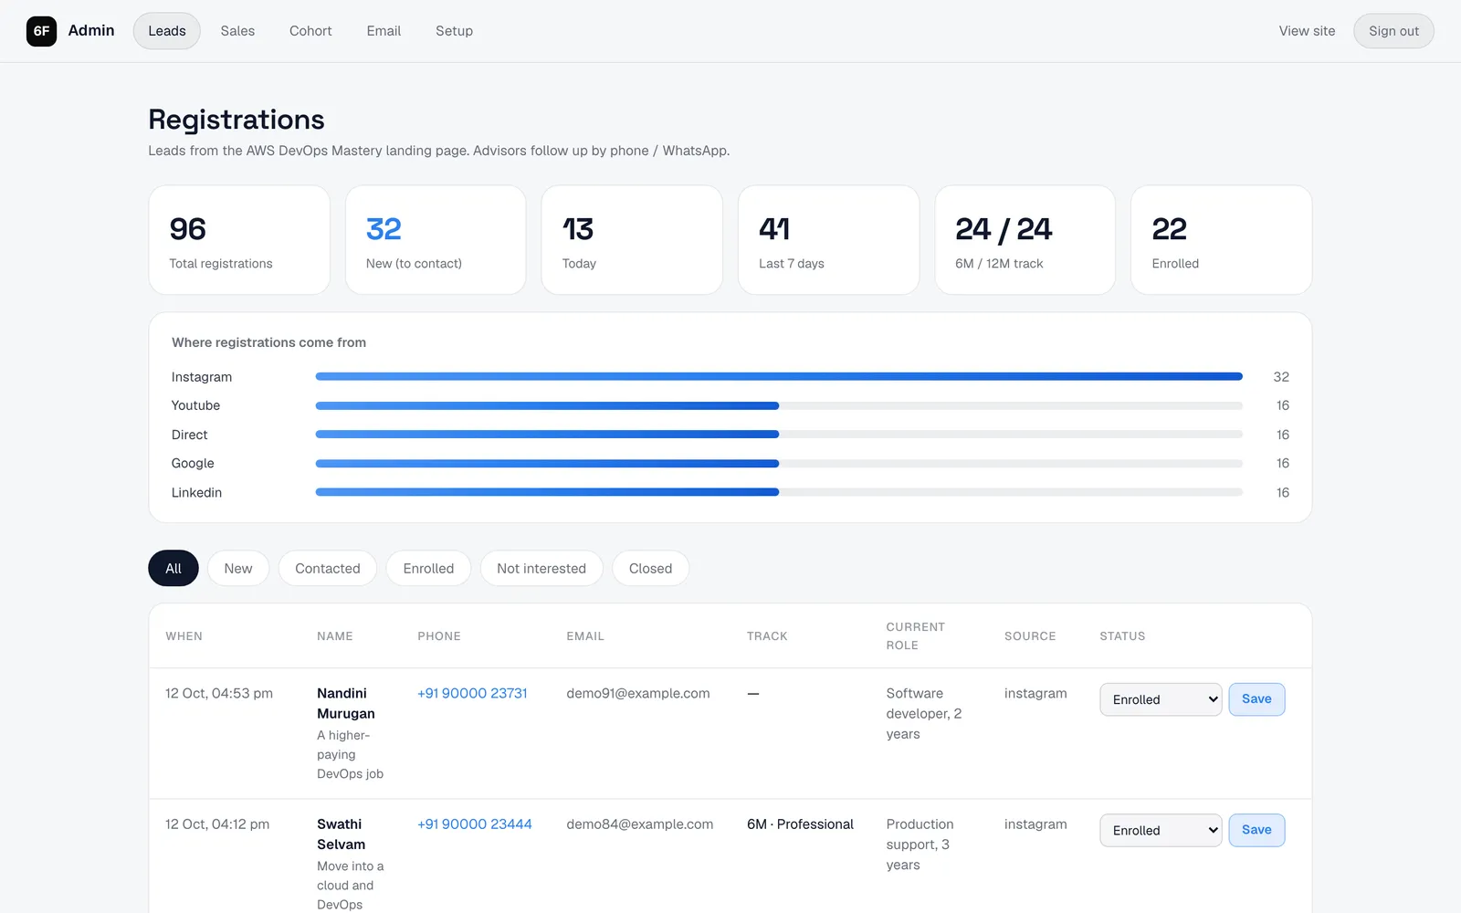The height and width of the screenshot is (913, 1461).
Task: Switch to the Cohort tab
Action: [x=310, y=31]
